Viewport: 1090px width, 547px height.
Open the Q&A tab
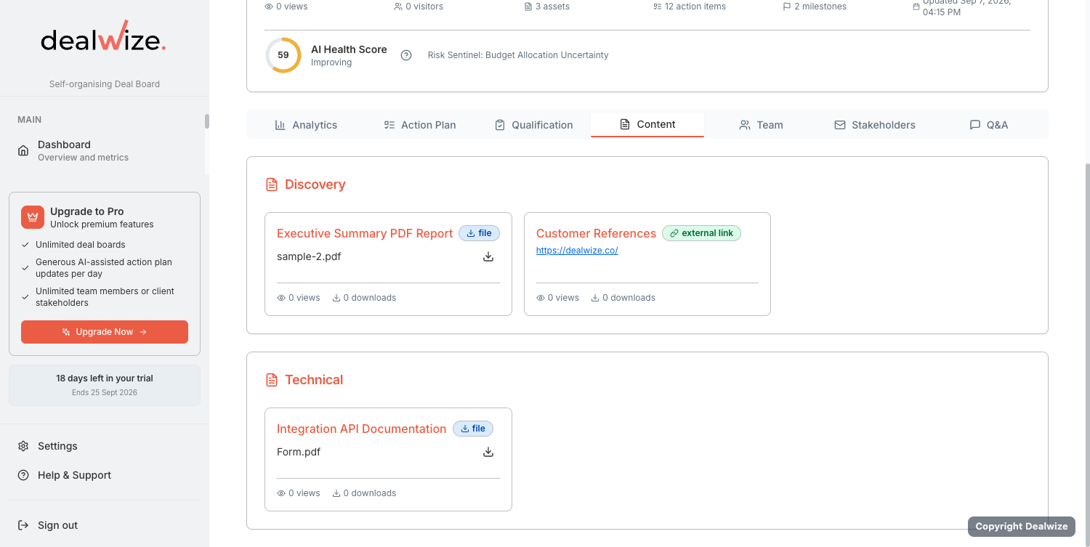click(989, 125)
